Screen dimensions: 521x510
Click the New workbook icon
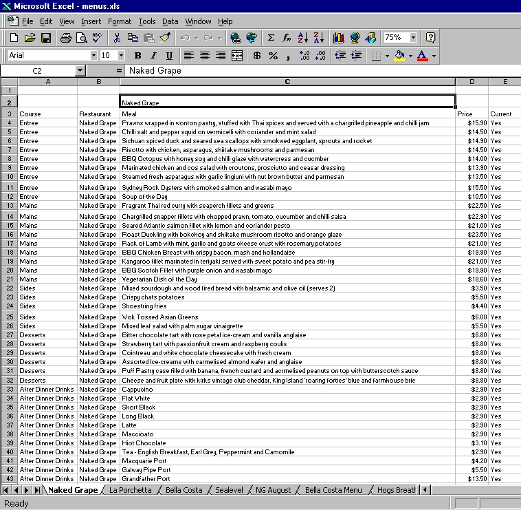14,38
